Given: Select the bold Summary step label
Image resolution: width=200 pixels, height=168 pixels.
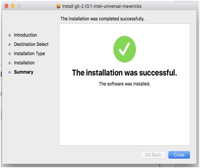Looking at the screenshot, I should click(x=23, y=72).
